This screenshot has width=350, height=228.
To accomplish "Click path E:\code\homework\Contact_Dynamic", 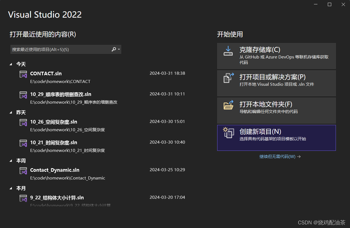I will click(68, 178).
